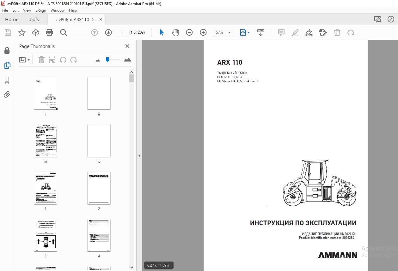Open the Help question mark icon
Screen dimensions: 398x271
[x=391, y=19]
